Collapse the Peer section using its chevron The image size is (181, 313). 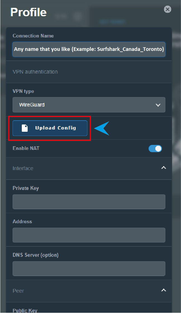click(164, 290)
